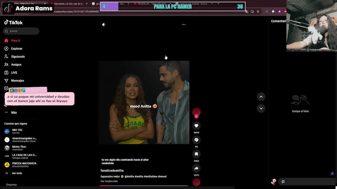337x189 pixels.
Task: Click the #anittafans hashtag
Action: pos(151,176)
